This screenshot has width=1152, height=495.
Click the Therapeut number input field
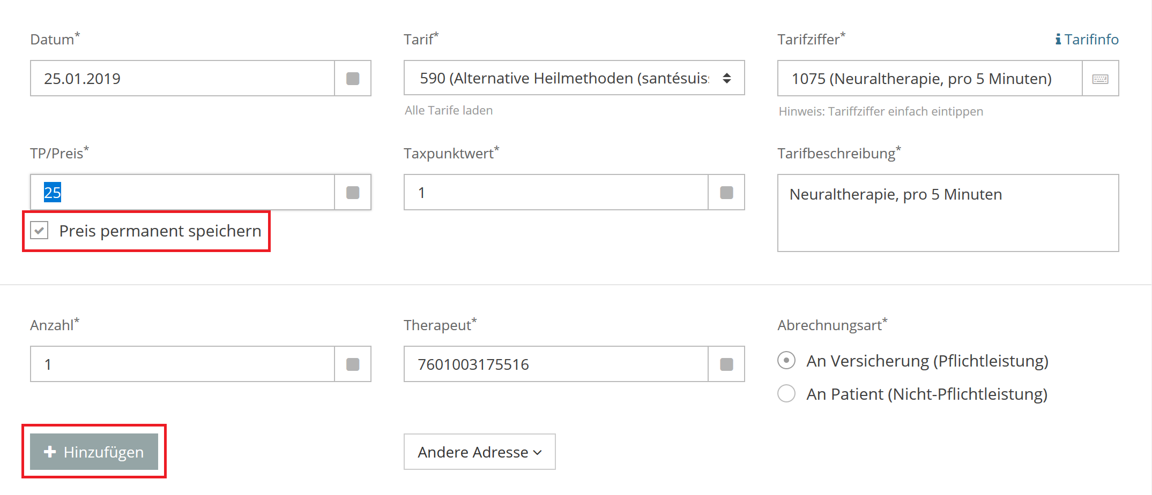[556, 364]
